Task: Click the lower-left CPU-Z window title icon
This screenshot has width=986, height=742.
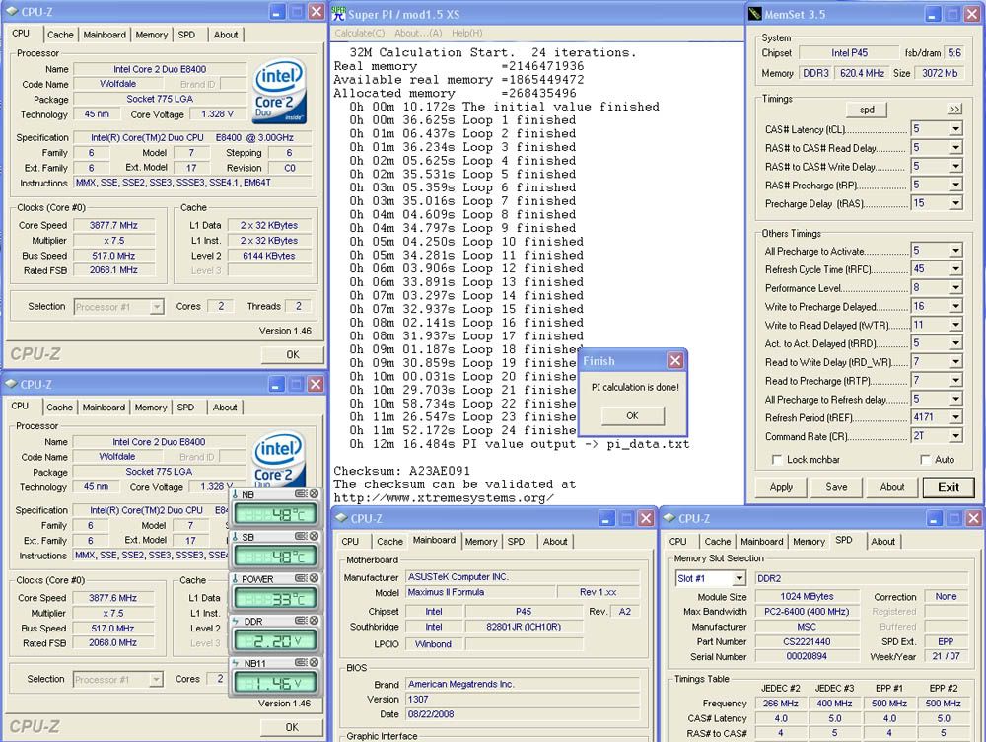Action: click(11, 384)
